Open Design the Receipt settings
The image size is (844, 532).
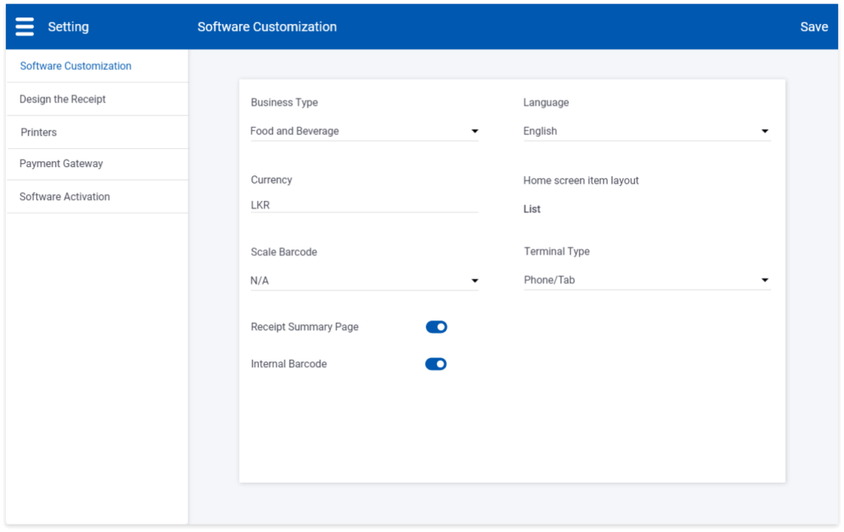click(x=97, y=100)
